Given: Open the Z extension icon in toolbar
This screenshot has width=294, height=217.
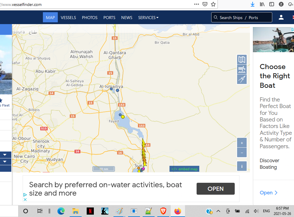Looking at the screenshot, I should click(281, 4).
